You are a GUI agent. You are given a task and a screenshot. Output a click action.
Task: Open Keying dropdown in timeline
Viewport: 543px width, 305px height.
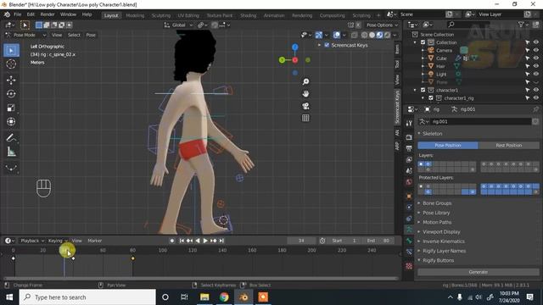coord(57,241)
